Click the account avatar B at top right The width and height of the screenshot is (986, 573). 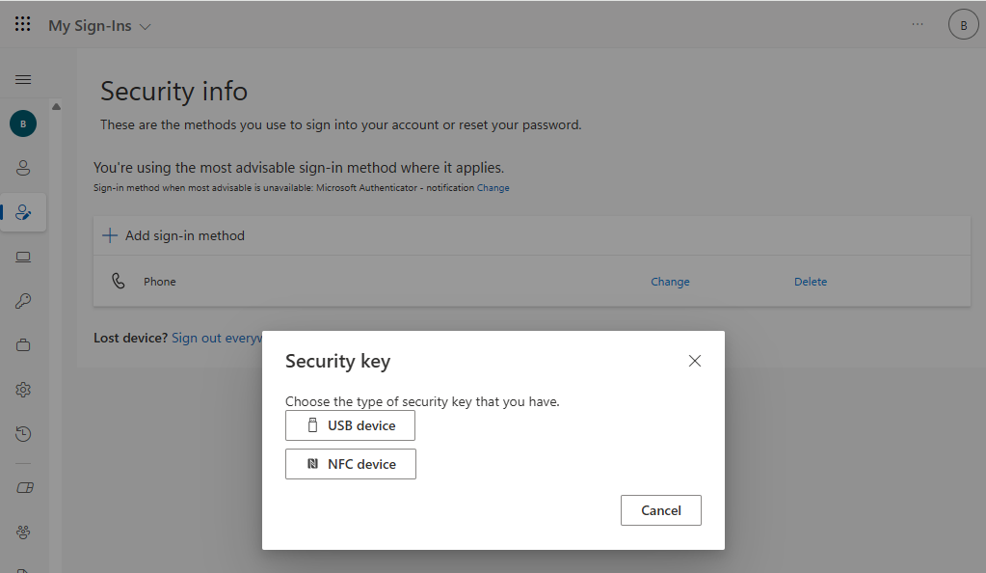(963, 26)
